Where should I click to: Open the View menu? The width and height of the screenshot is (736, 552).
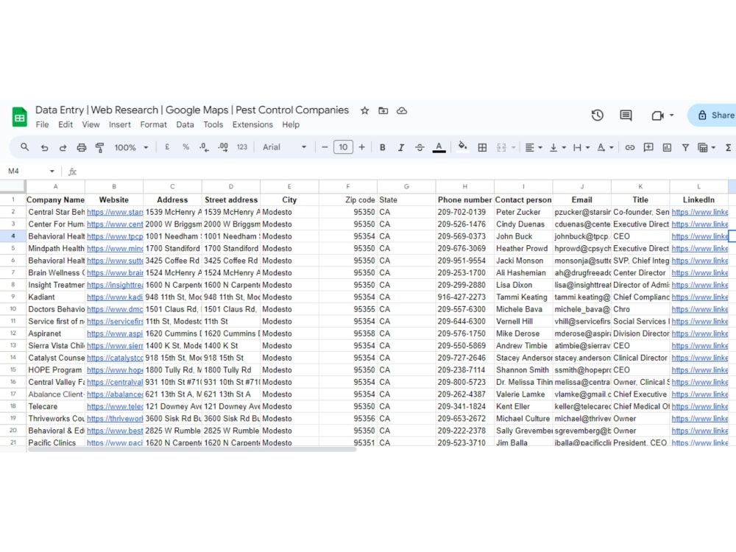click(91, 124)
